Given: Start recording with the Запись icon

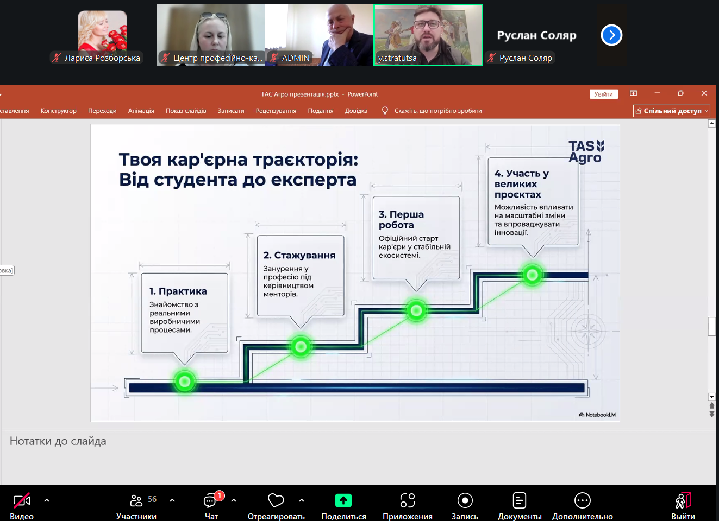Looking at the screenshot, I should pyautogui.click(x=465, y=500).
